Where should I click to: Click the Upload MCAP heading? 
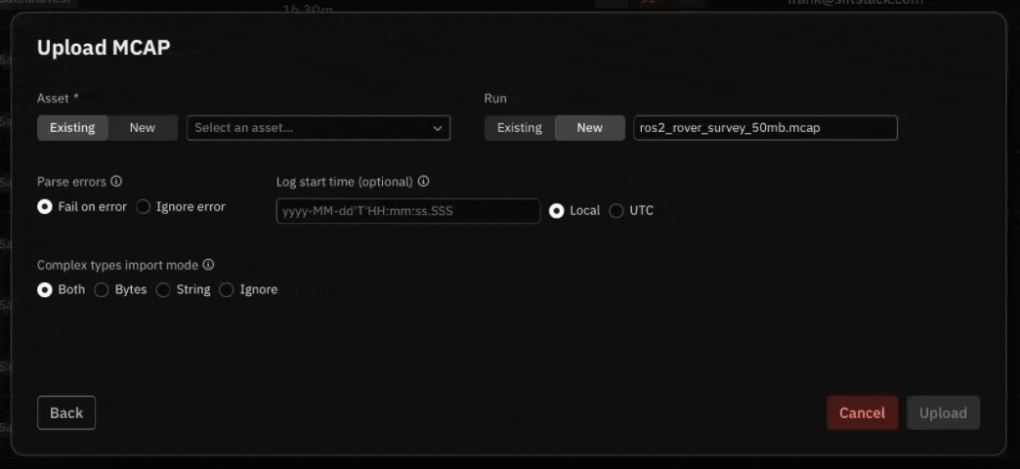(104, 48)
